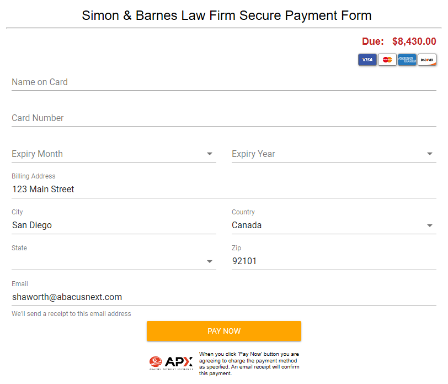Click the Mastercard logo icon
Screen dimensions: 448x384
(x=387, y=60)
